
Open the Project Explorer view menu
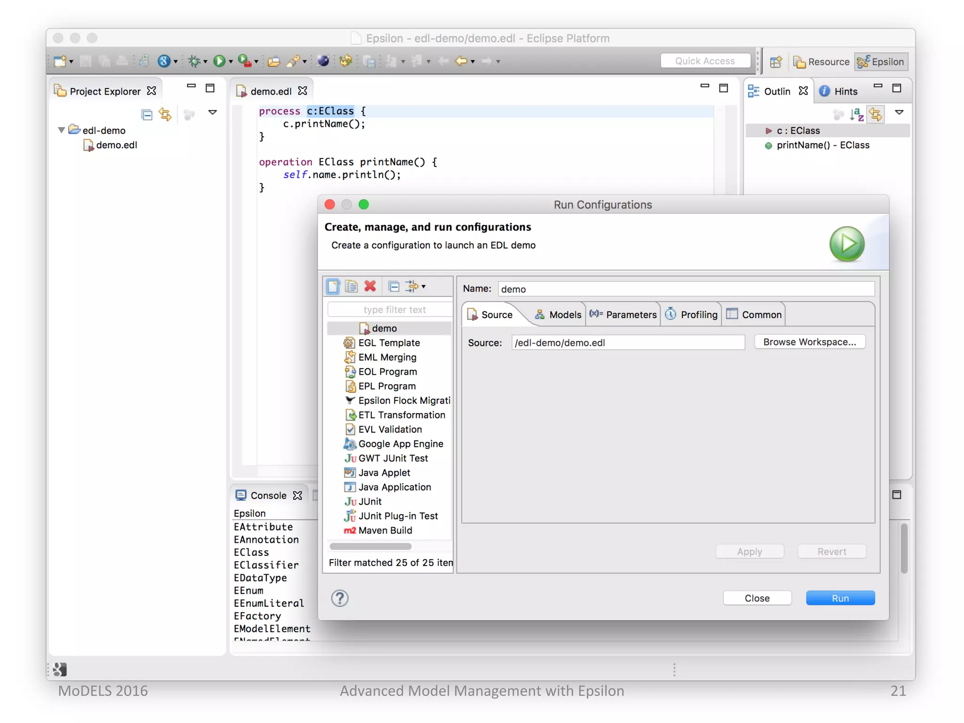tap(213, 112)
